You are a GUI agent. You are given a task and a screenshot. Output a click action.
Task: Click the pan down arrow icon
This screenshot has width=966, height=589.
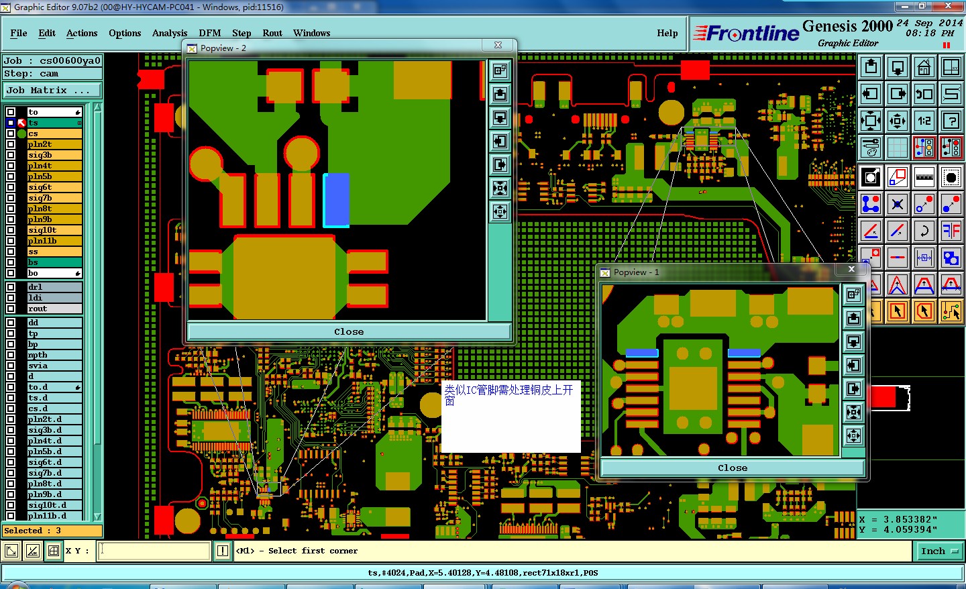(898, 67)
